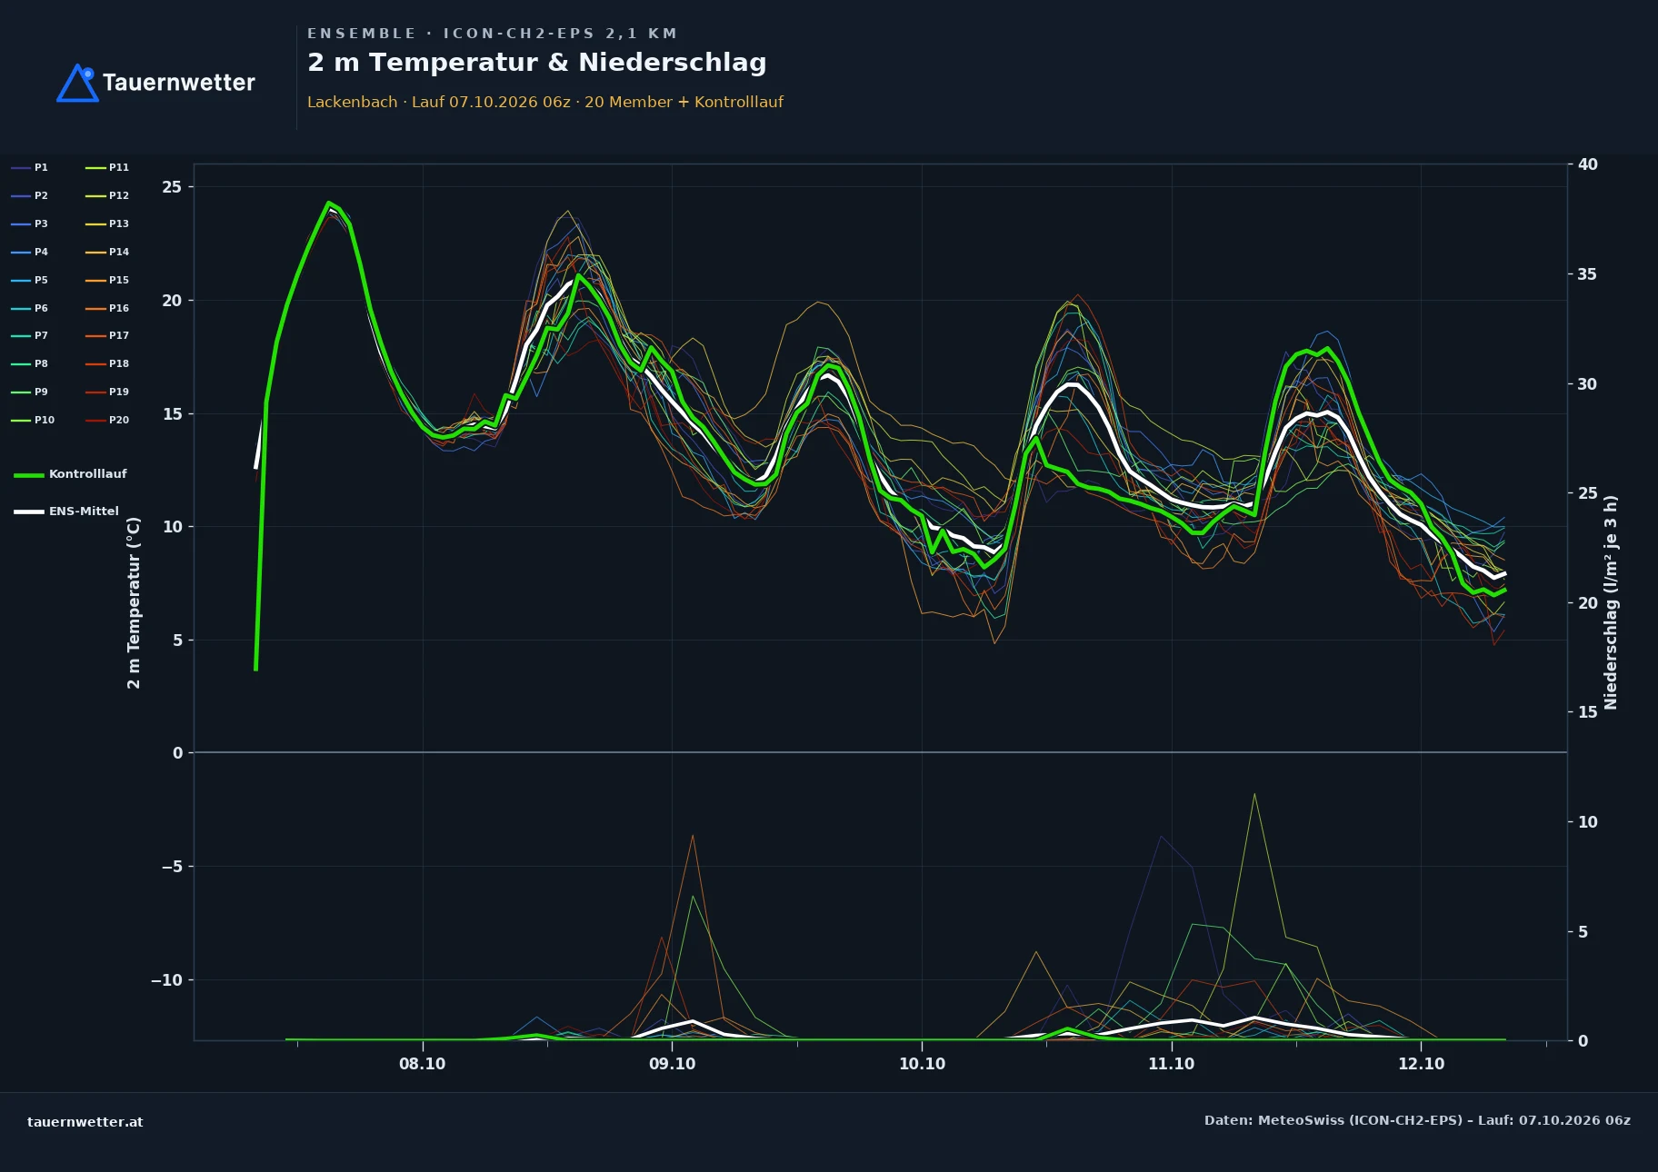
Task: Click the −10 temperature axis tick label
Action: (166, 980)
